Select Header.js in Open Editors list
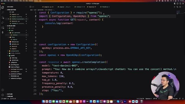This screenshot has height=104, width=185. pos(17,23)
